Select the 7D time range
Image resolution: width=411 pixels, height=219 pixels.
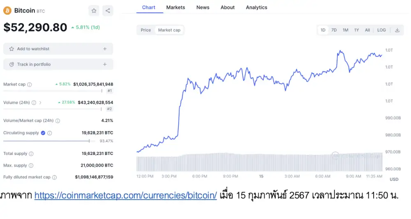click(x=334, y=30)
